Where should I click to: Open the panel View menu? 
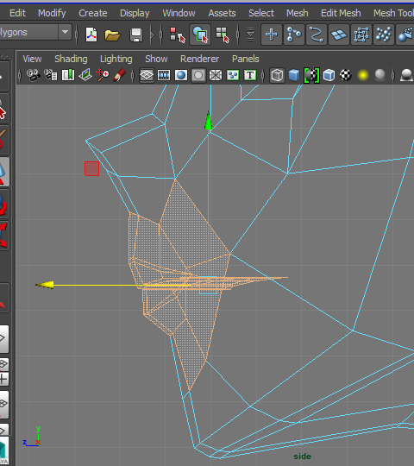(32, 59)
